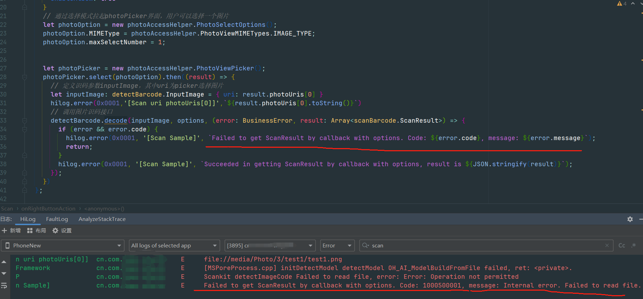Click maxSelectNumber on line 24

point(118,42)
